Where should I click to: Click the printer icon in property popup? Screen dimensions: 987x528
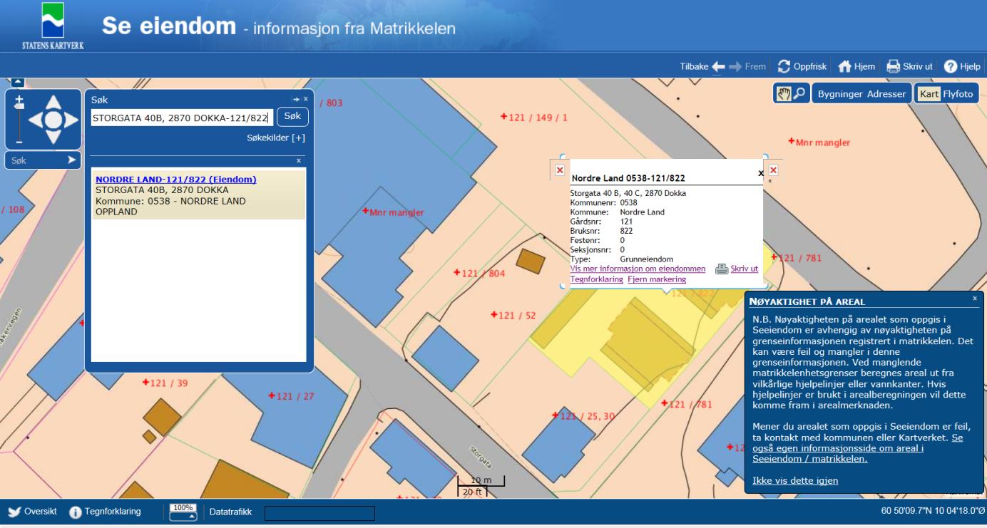pos(722,269)
